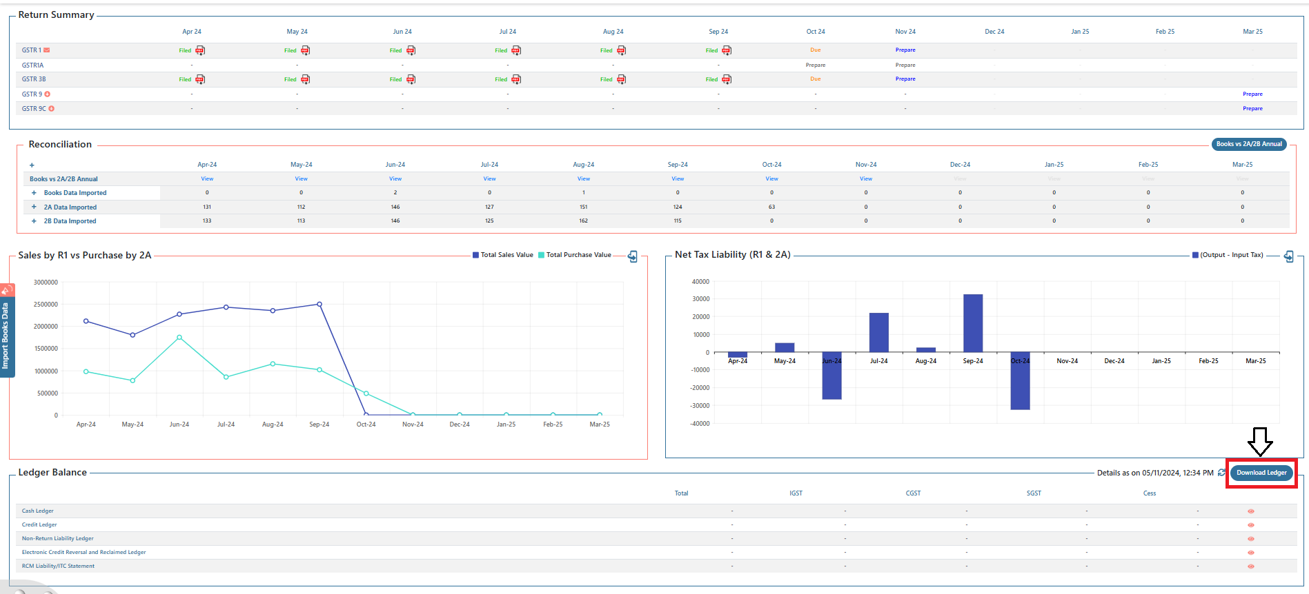Viewport: 1309px width, 594px height.
Task: Open GSTR 3B filed PDF for Jul 24
Action: click(x=516, y=79)
